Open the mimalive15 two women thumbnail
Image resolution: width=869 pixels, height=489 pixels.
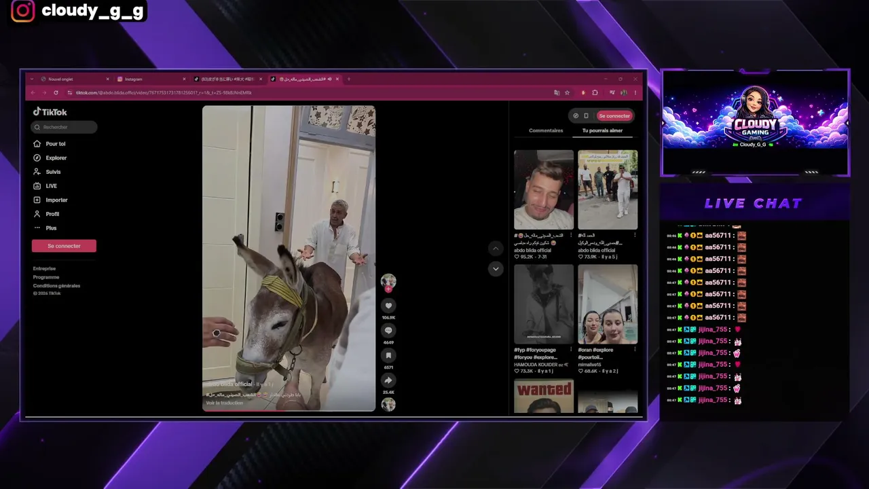(608, 304)
